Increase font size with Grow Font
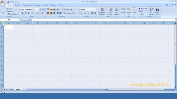The image size is (177, 99). pos(41,9)
